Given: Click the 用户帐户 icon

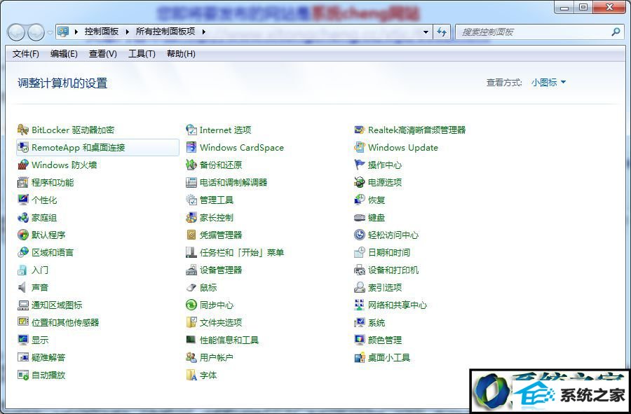Looking at the screenshot, I should pyautogui.click(x=191, y=357).
